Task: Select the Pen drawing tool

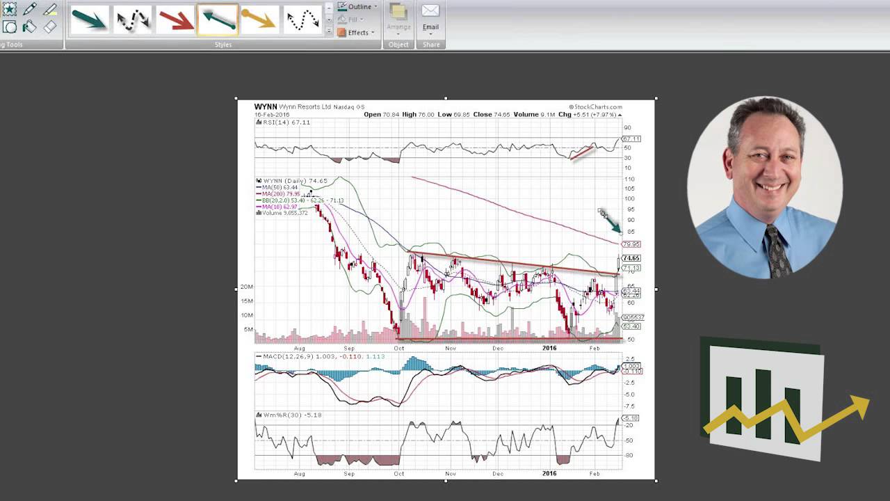Action: pyautogui.click(x=30, y=9)
